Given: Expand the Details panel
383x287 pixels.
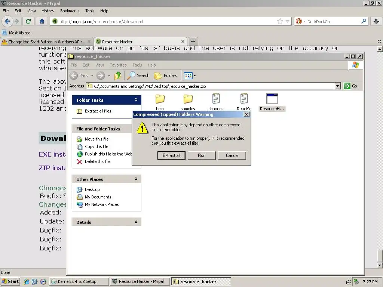Looking at the screenshot, I should coord(136,222).
